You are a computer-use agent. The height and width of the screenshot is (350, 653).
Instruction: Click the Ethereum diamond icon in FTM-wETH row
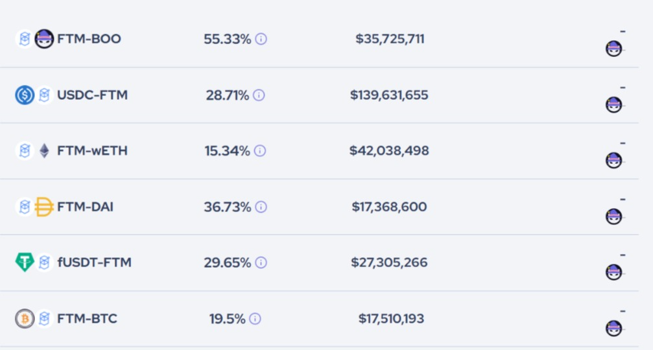(x=44, y=150)
